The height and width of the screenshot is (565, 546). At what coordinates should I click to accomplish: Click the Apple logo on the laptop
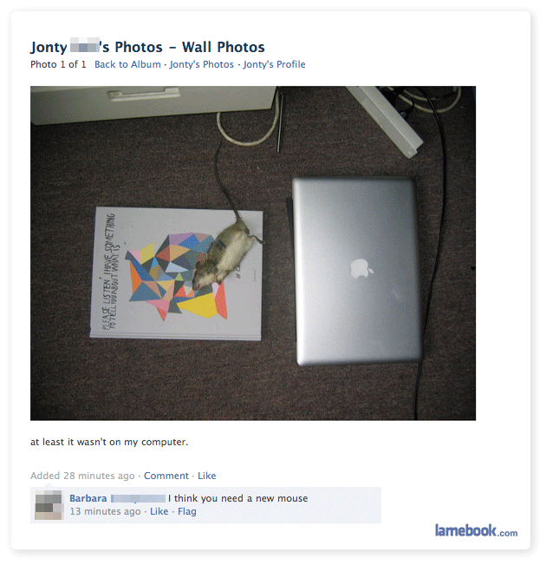[361, 268]
